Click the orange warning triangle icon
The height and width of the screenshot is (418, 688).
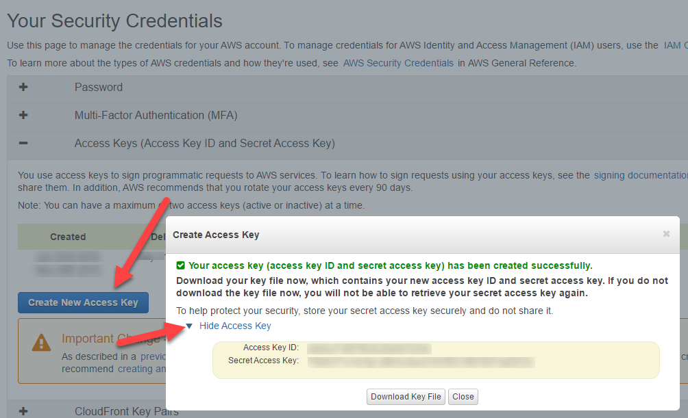tap(42, 343)
